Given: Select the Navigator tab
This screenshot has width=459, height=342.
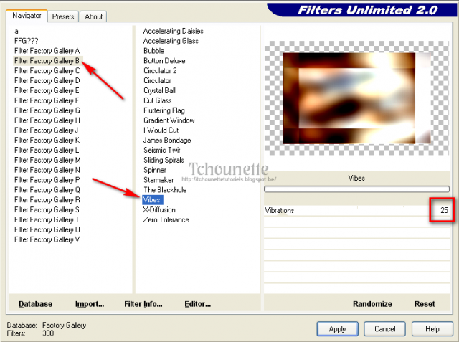Looking at the screenshot, I should click(x=27, y=15).
